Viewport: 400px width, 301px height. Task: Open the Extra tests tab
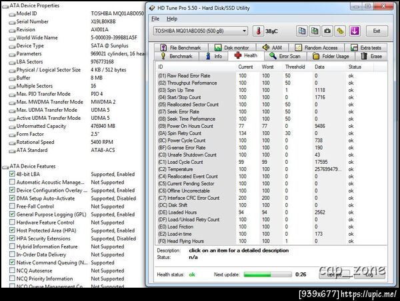(x=366, y=48)
